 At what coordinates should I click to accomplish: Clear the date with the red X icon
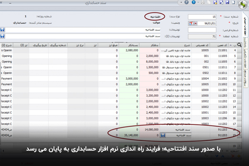click(195, 23)
